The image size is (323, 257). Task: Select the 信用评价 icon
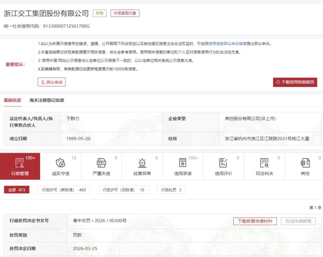(x=223, y=163)
